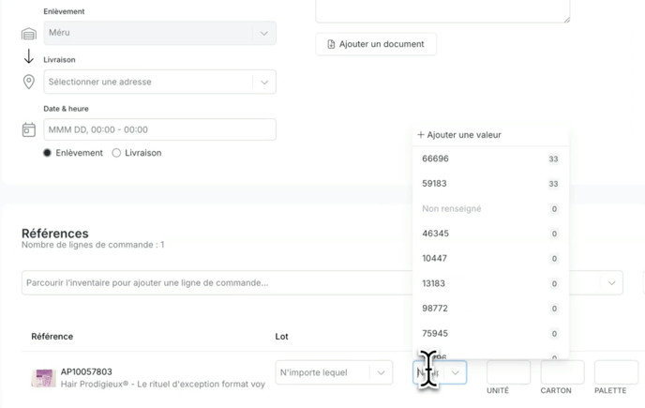Click the Date & heure input field
The width and height of the screenshot is (645, 408).
(x=159, y=129)
